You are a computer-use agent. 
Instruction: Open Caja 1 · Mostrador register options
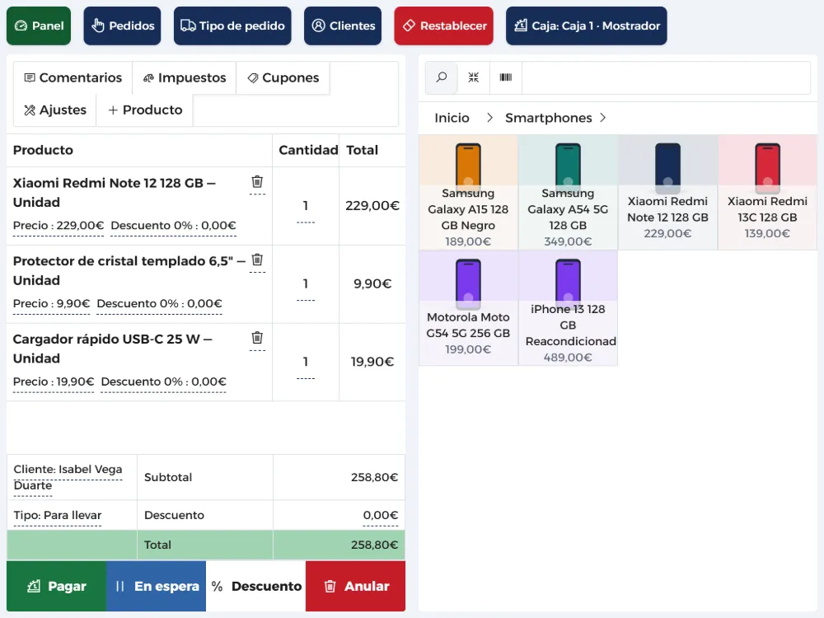pyautogui.click(x=587, y=26)
